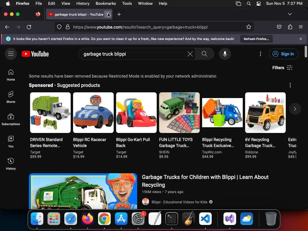Viewport: 308px width, 231px height.
Task: Click ToyWiz.com seller text
Action: pos(212,152)
